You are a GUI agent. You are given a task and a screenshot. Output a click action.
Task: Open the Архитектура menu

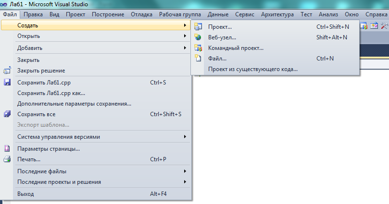277,14
